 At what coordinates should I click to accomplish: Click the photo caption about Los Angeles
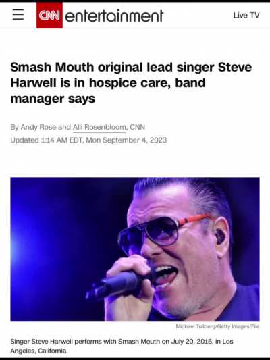click(x=122, y=346)
